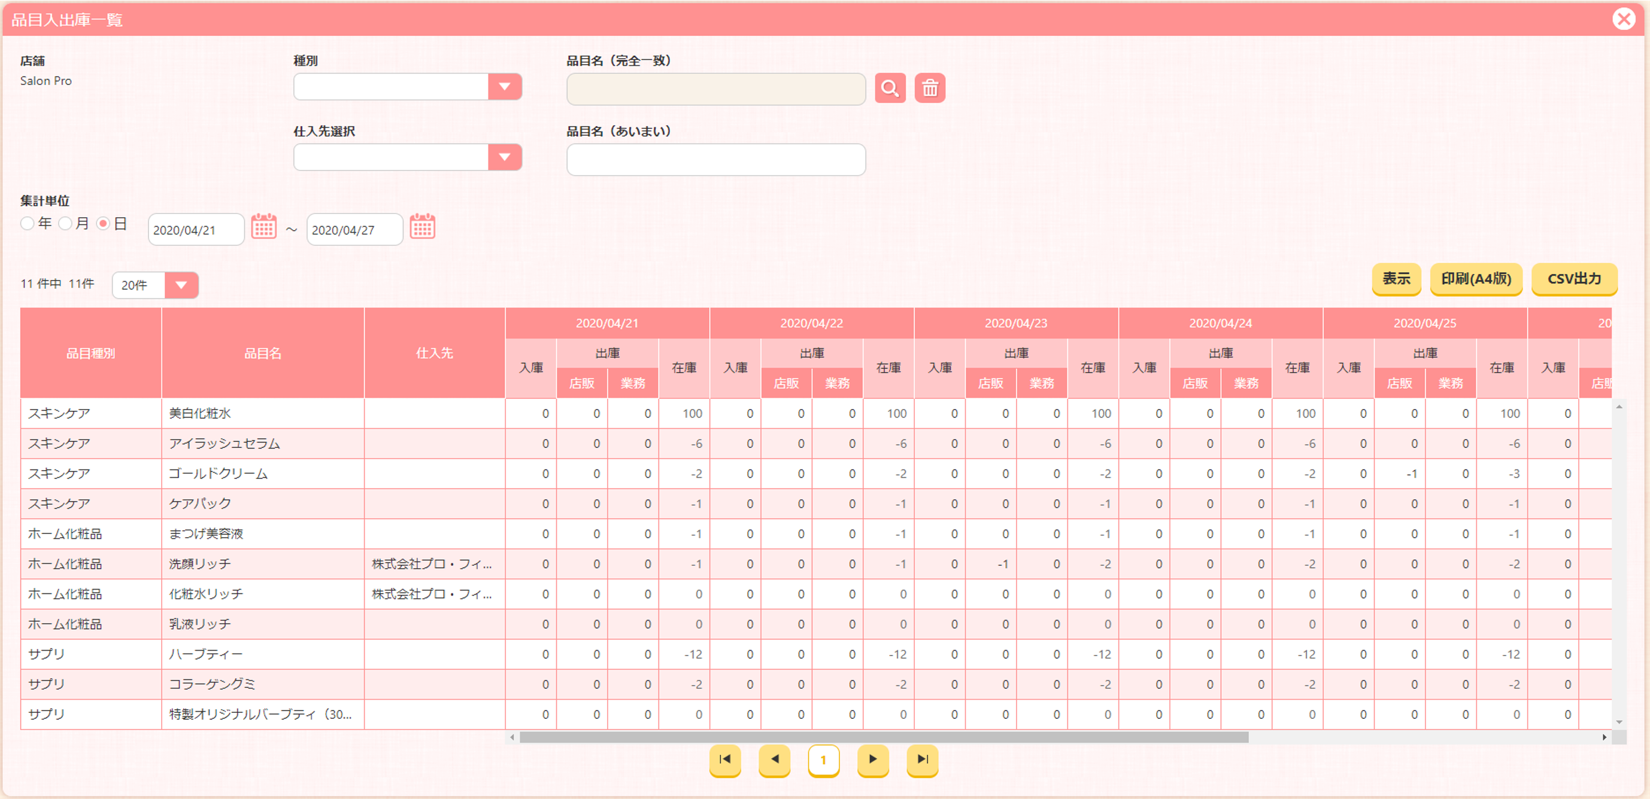Open the 20件 page size dropdown

pos(155,285)
